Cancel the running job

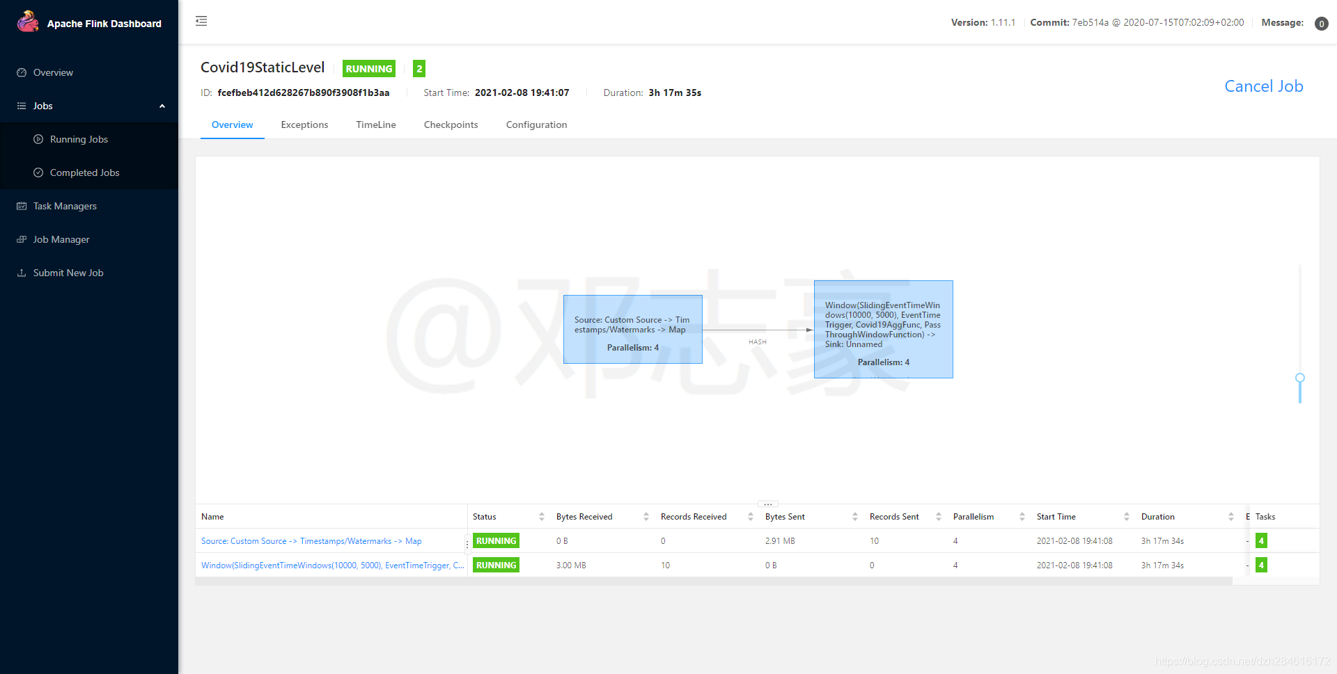(x=1264, y=86)
